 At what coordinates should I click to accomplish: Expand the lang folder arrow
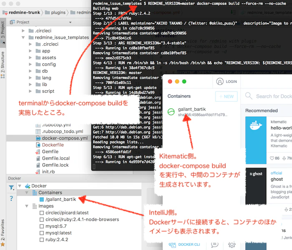[30, 78]
